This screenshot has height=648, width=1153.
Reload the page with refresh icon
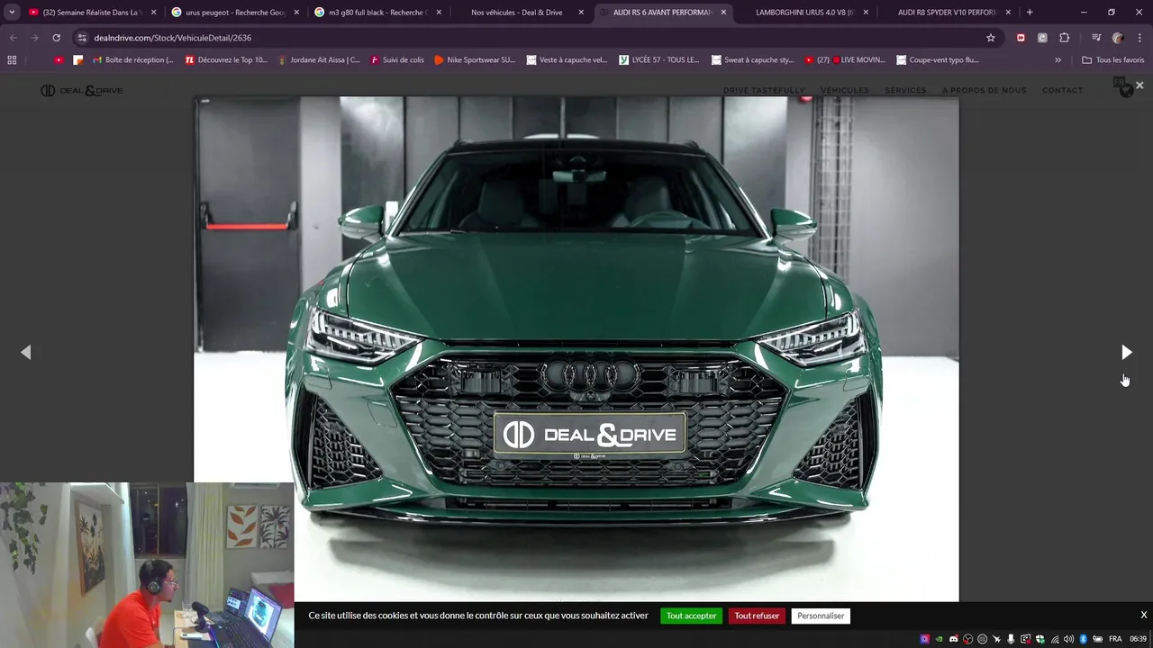coord(56,38)
